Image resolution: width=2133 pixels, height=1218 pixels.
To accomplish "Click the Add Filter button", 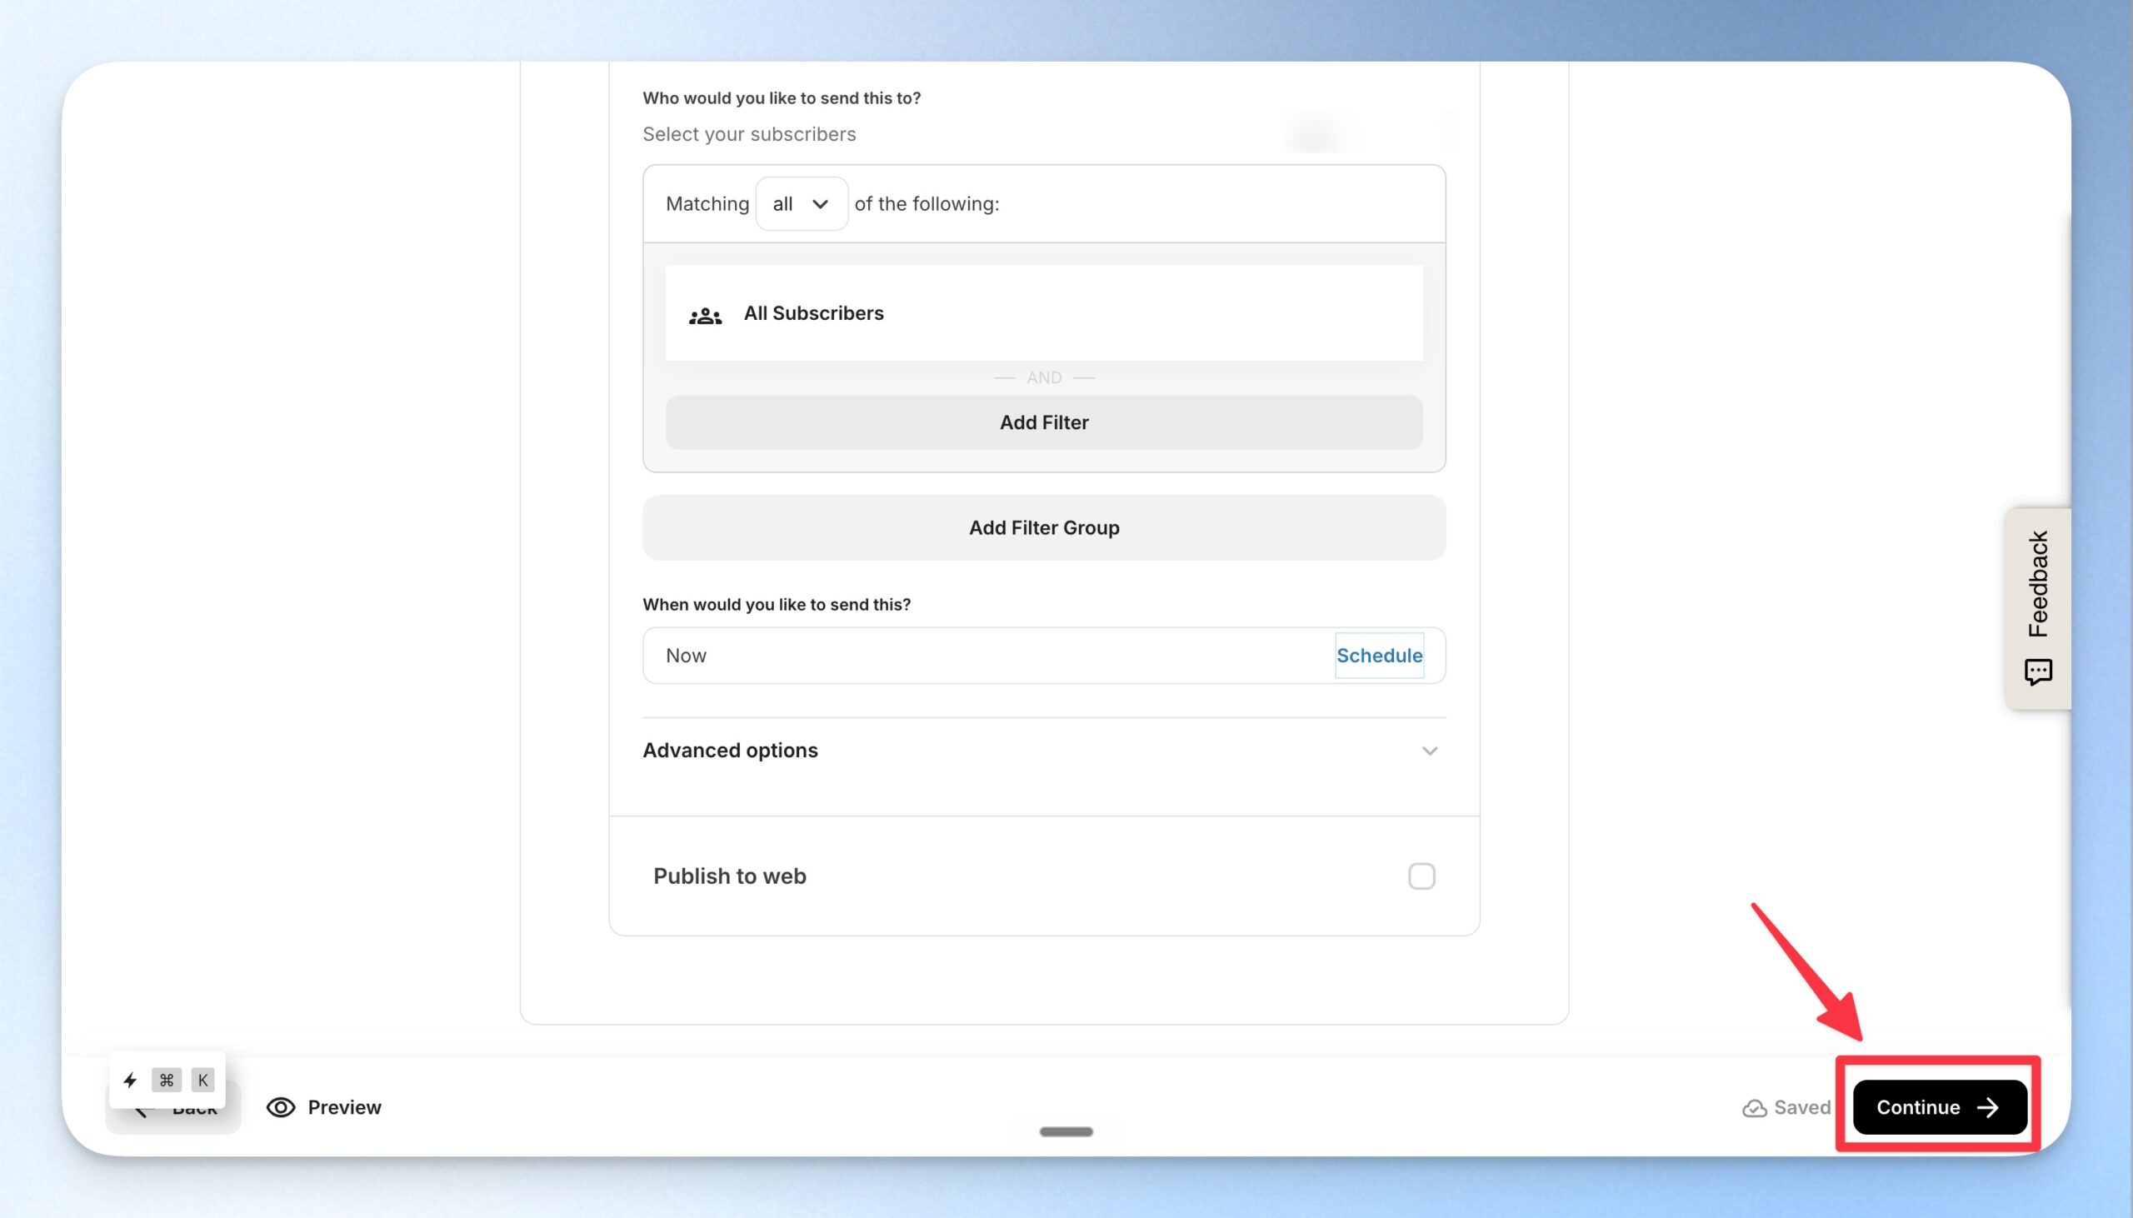I will click(1044, 422).
